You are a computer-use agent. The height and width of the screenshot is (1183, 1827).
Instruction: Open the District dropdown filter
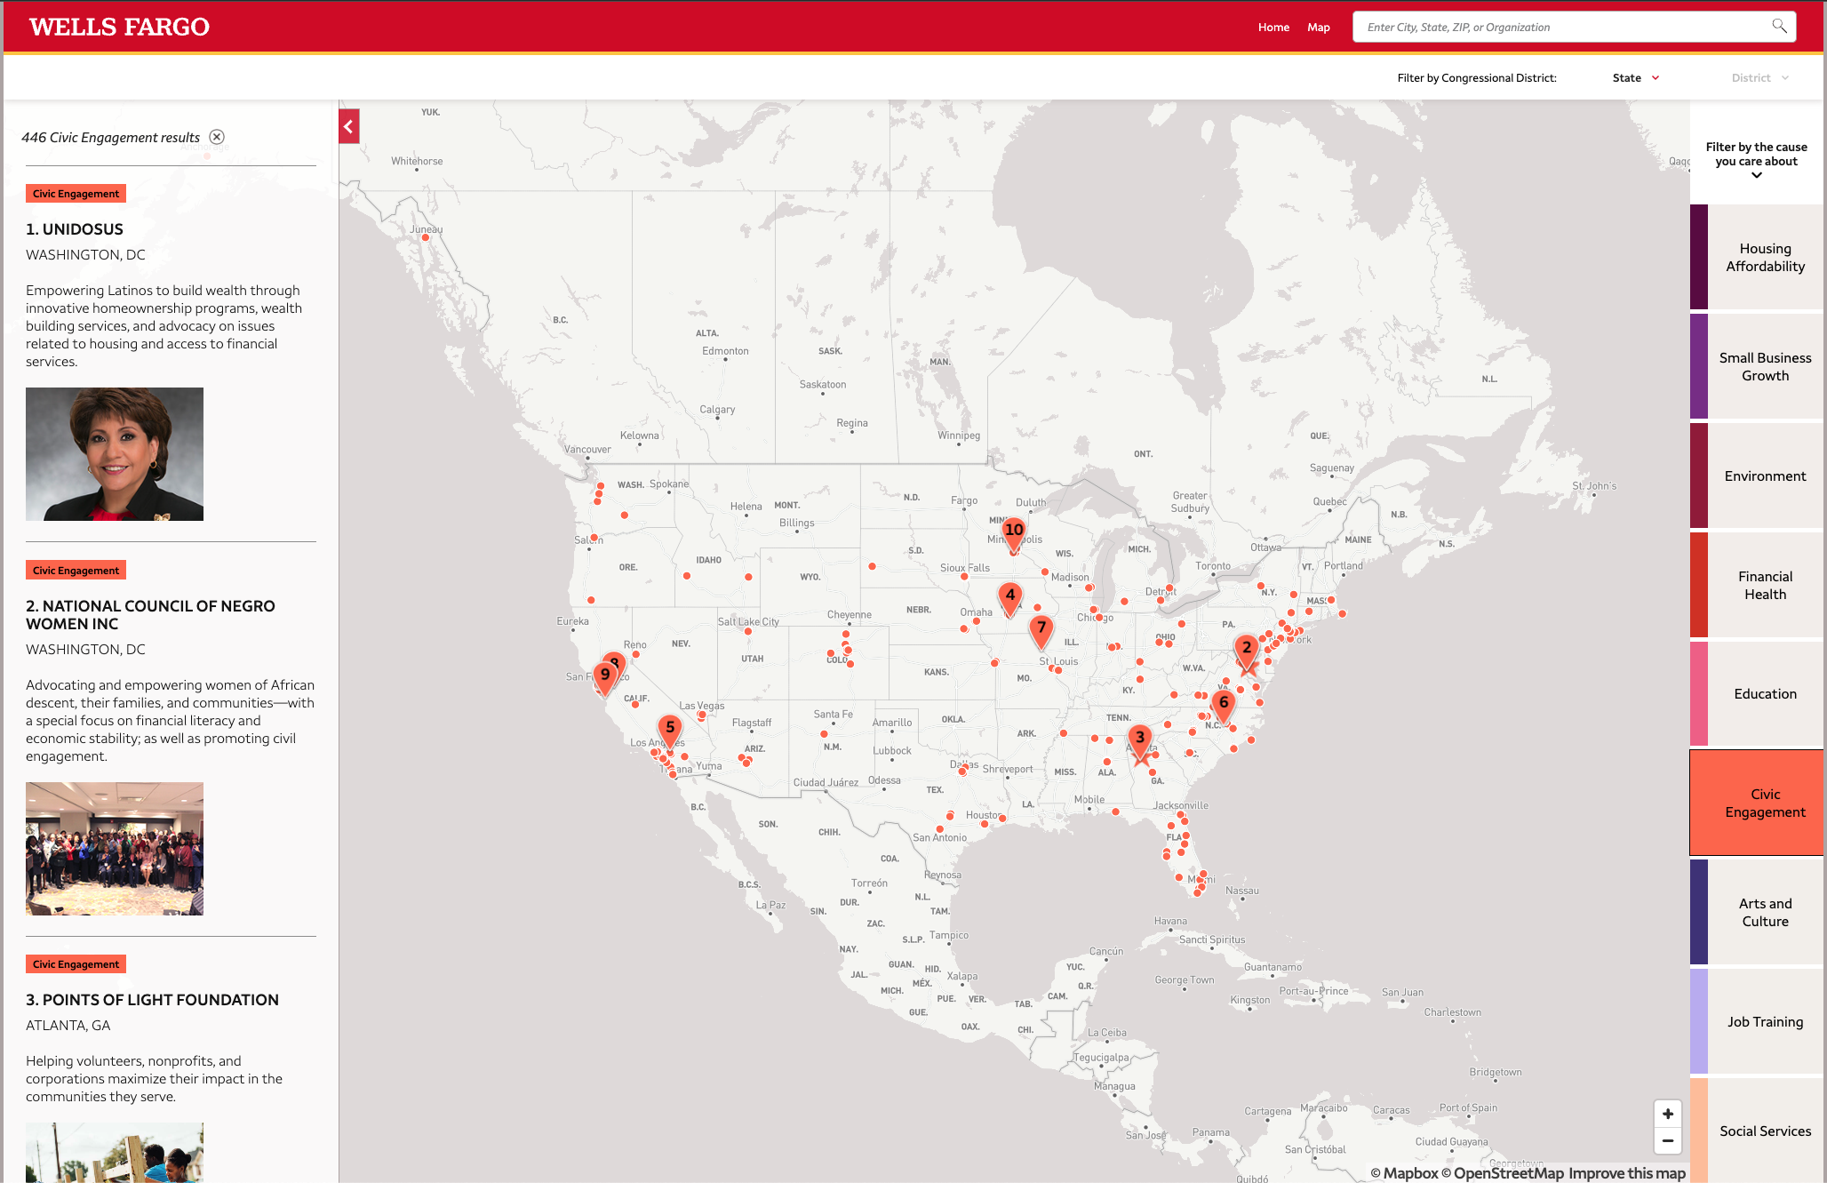click(x=1759, y=78)
